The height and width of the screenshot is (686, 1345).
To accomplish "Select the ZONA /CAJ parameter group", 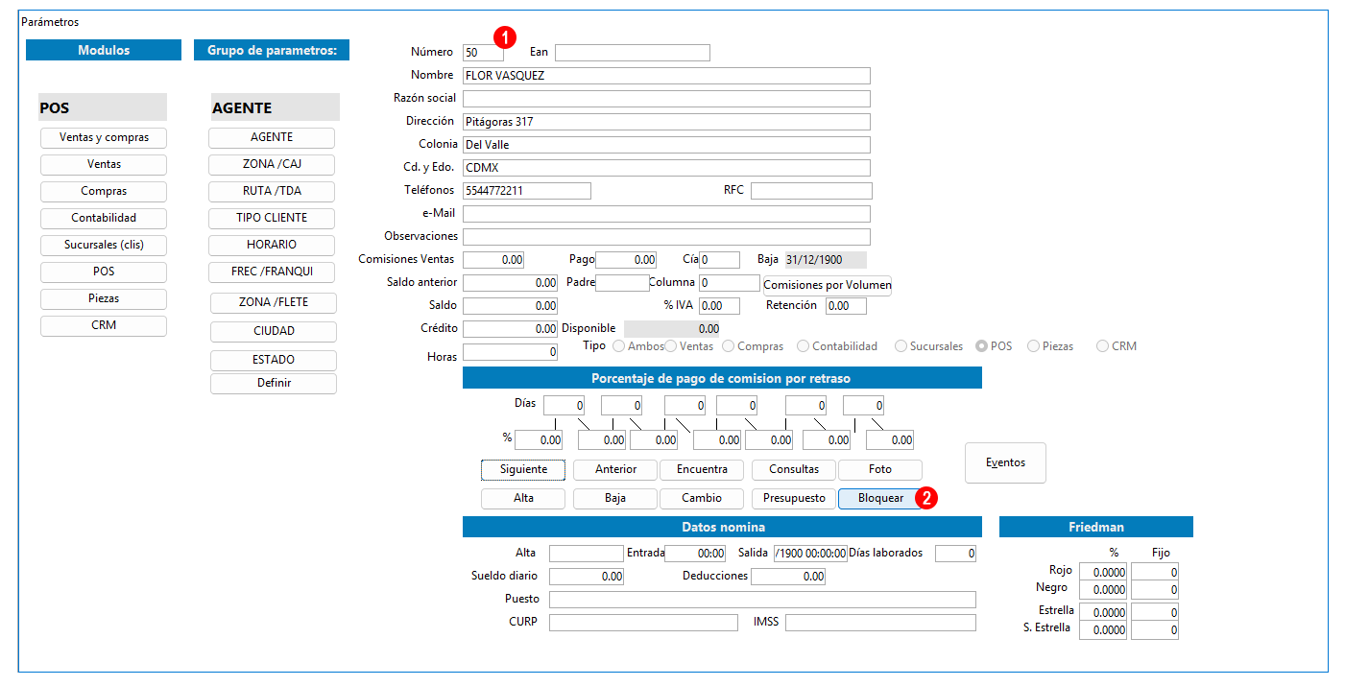I will [272, 165].
